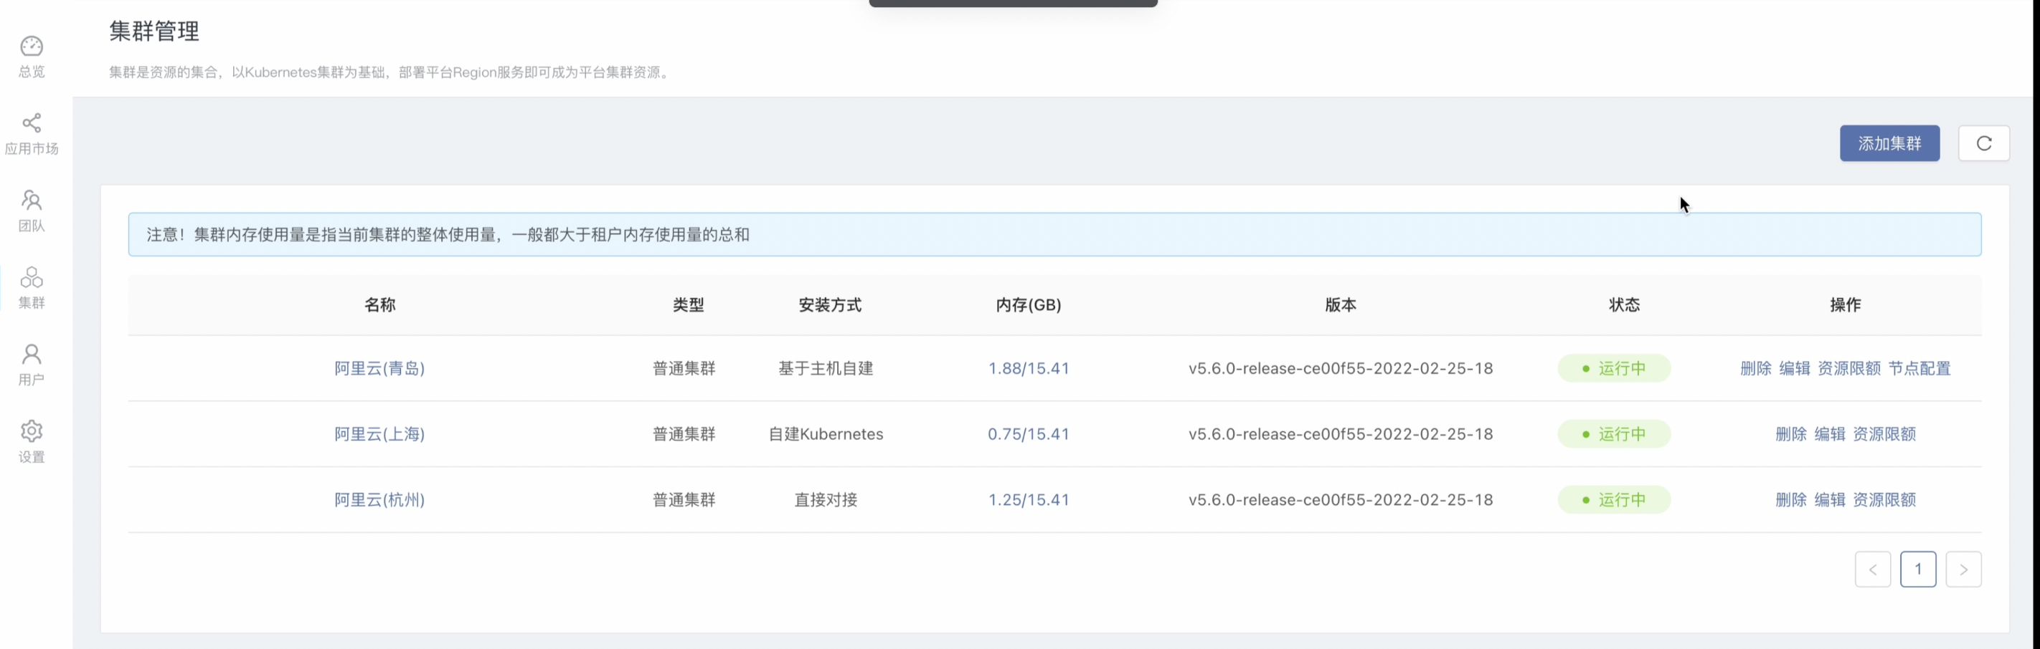Click 基于主机自建 install method cell
Screen dimensions: 2040x649
click(825, 368)
